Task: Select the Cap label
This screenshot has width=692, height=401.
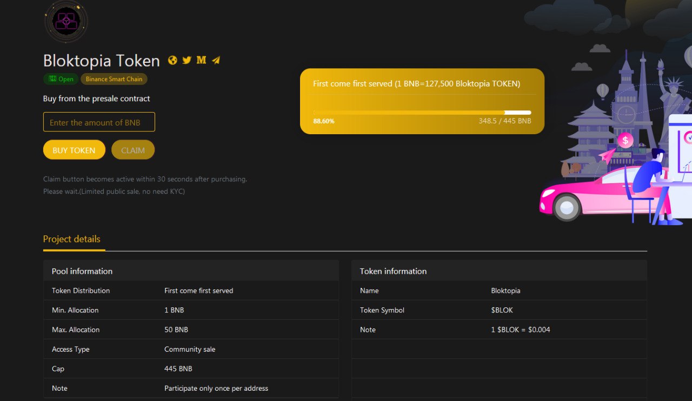Action: coord(58,369)
